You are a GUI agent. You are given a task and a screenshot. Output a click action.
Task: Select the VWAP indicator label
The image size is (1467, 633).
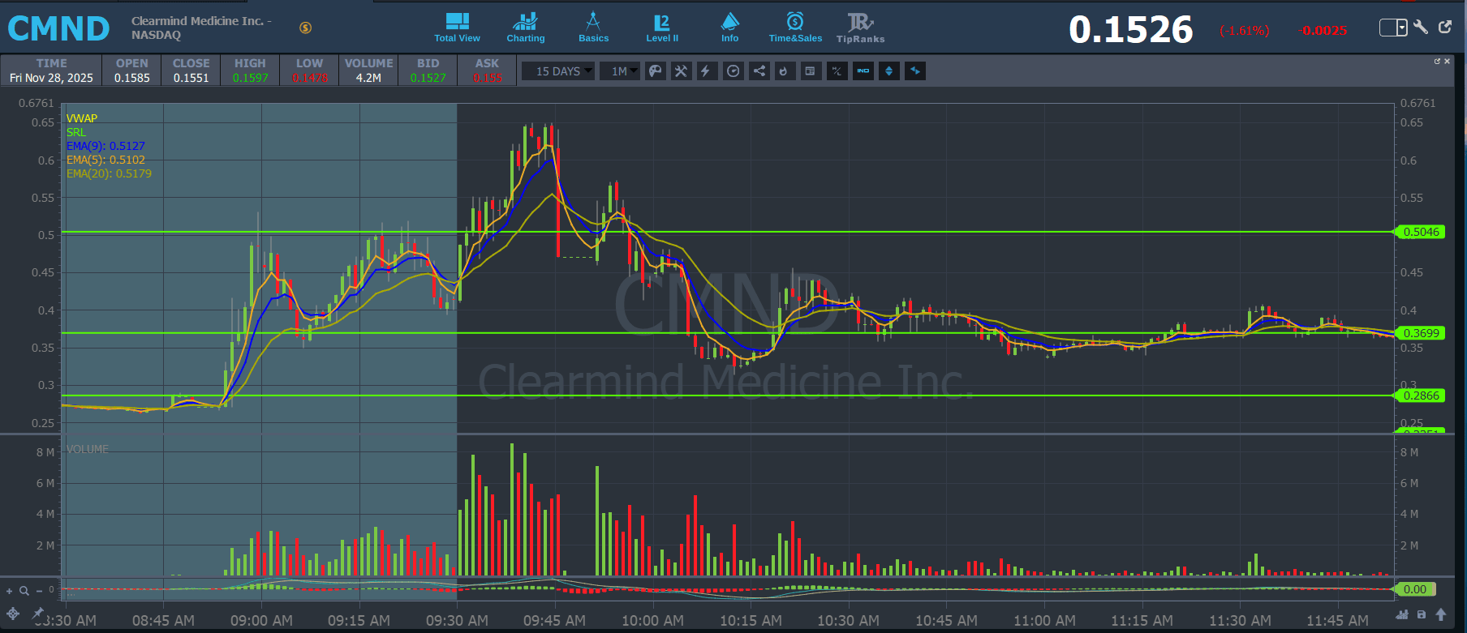pos(82,118)
